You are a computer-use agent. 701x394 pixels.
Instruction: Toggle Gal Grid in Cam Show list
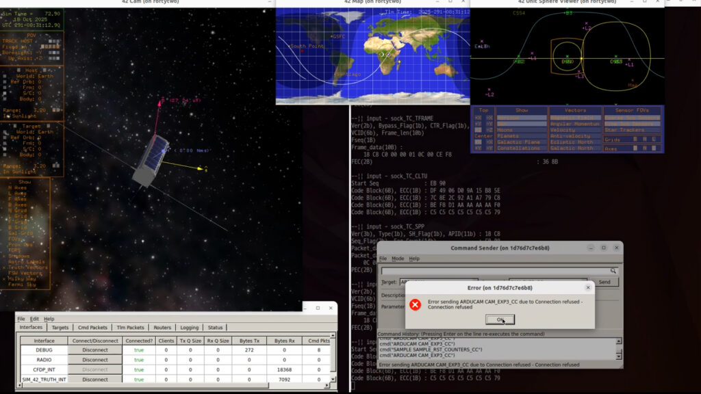pos(20,233)
